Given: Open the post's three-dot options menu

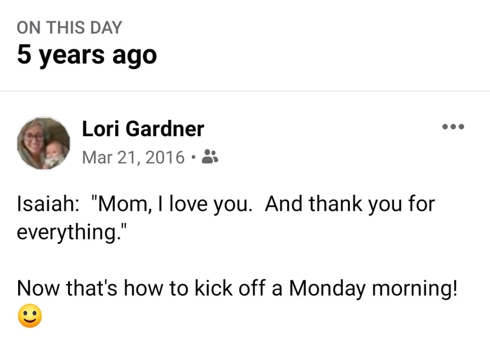Looking at the screenshot, I should pyautogui.click(x=453, y=127).
